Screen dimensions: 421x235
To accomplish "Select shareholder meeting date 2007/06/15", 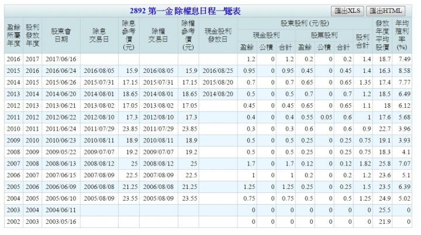I will 61,176.
